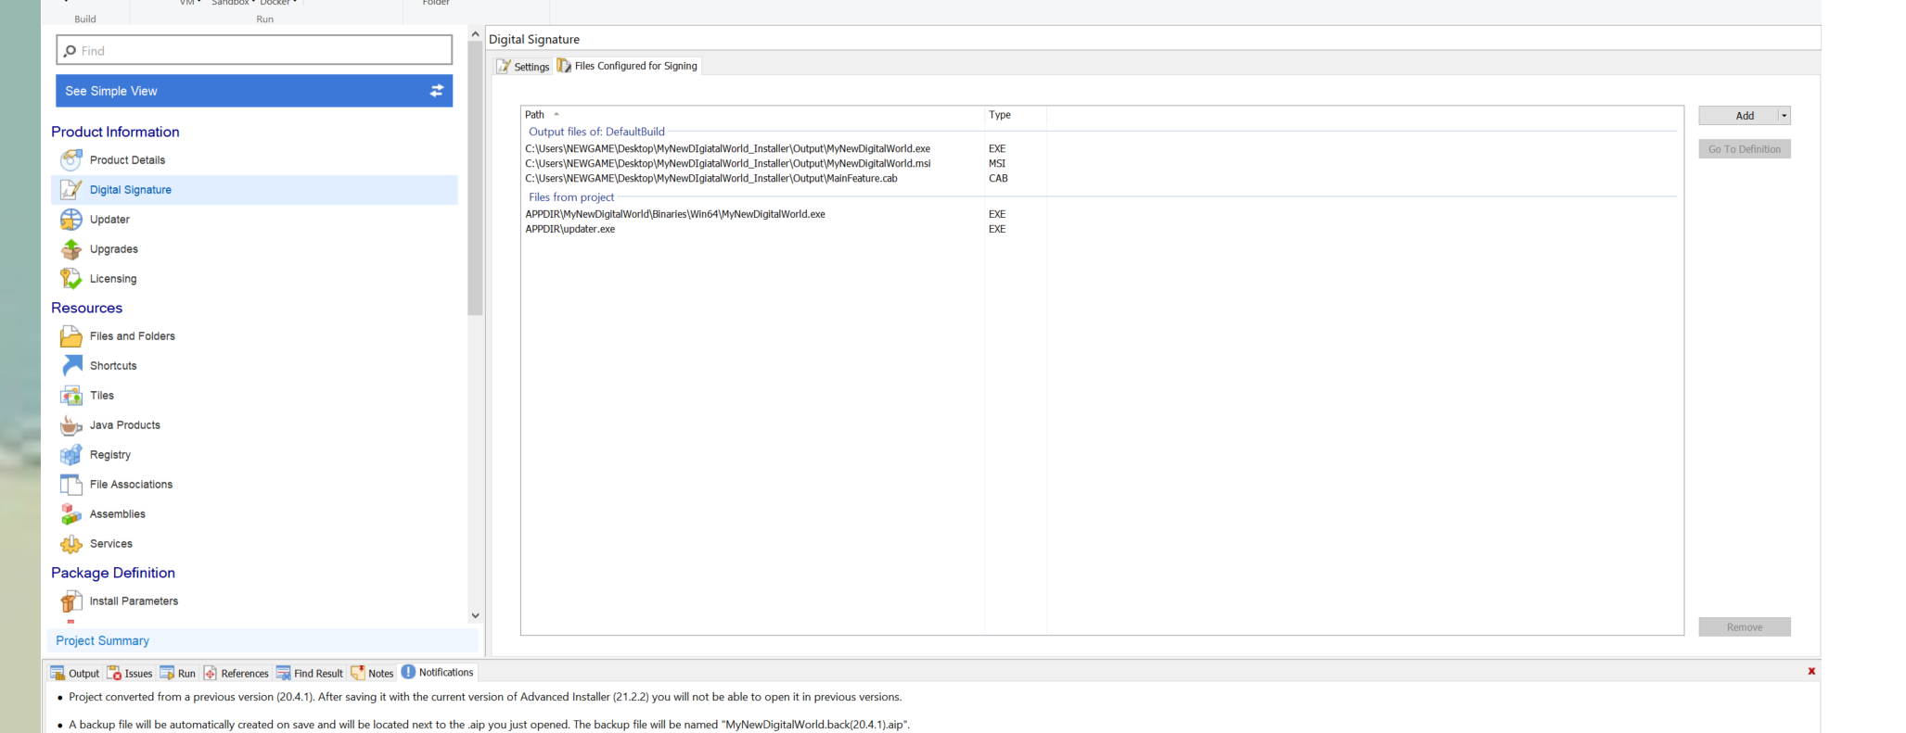Close the Notifications panel with red X
The image size is (1906, 733).
click(1810, 671)
